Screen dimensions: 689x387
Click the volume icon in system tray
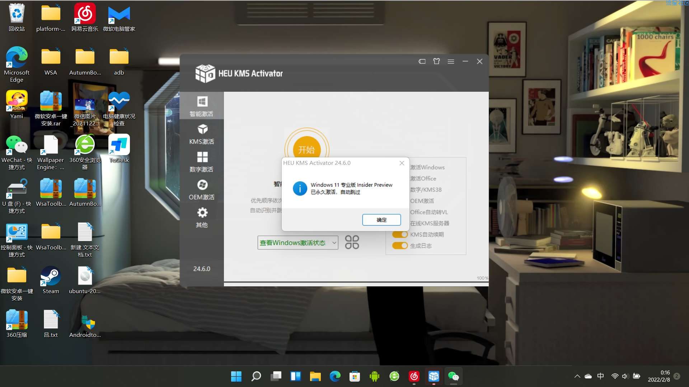pyautogui.click(x=625, y=376)
